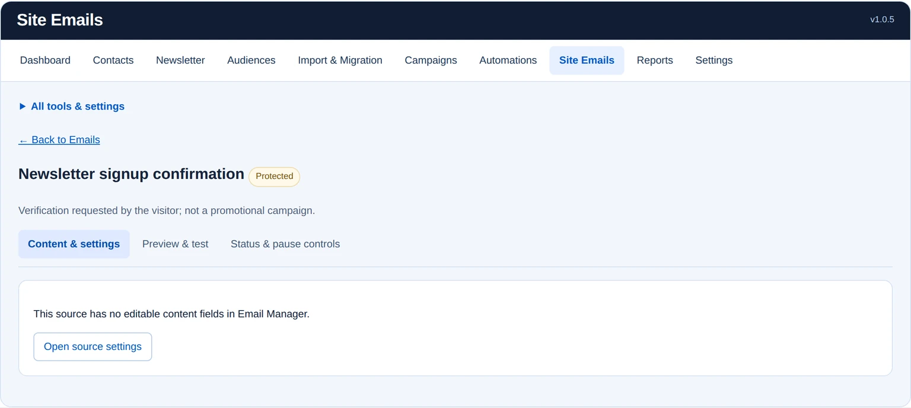This screenshot has width=911, height=408.
Task: Navigate to Audiences
Action: tap(251, 60)
